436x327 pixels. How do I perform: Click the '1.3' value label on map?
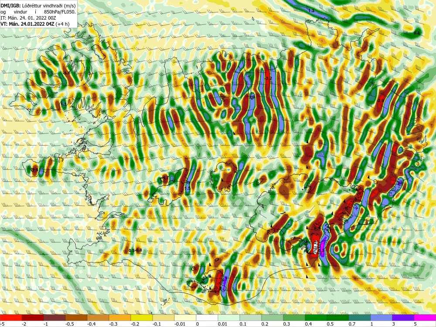coord(311,11)
